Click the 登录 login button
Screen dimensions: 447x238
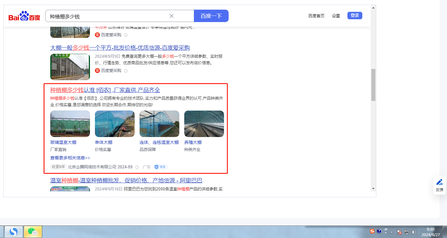click(355, 16)
